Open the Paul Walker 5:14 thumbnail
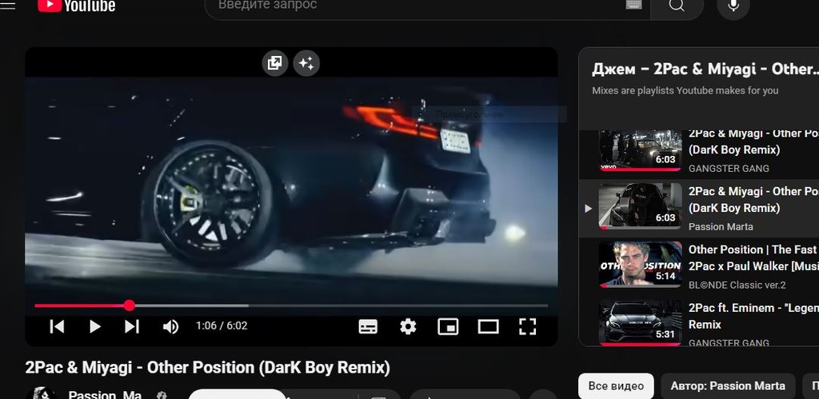 click(640, 264)
